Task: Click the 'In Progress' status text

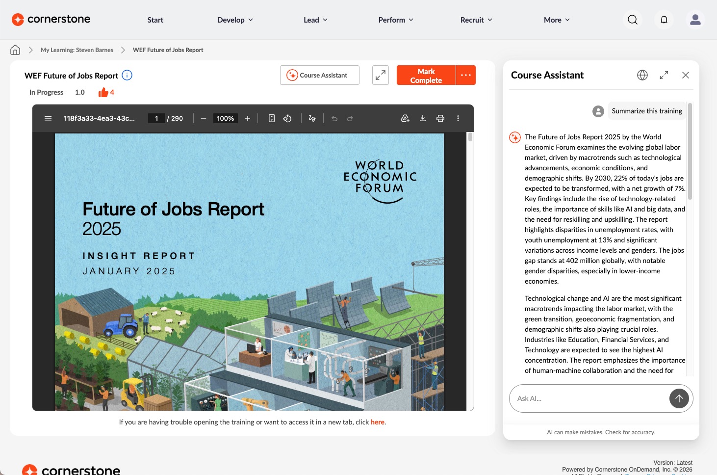Action: pyautogui.click(x=46, y=92)
